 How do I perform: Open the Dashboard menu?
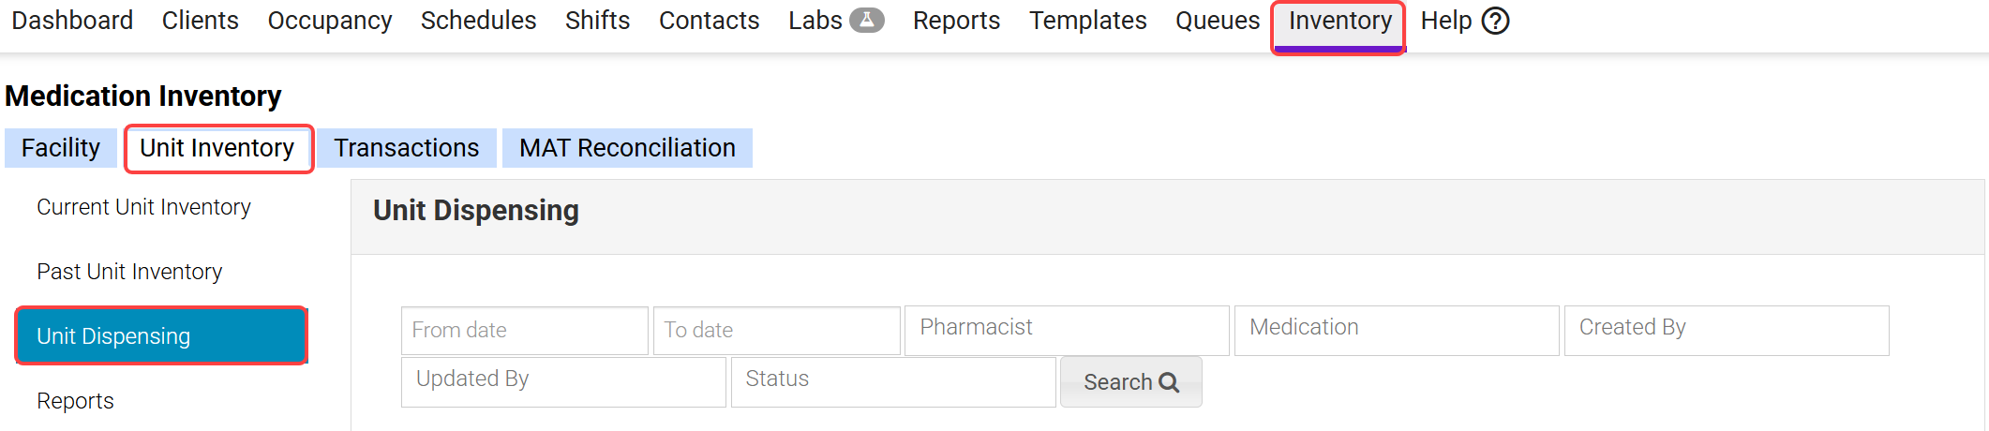click(72, 21)
